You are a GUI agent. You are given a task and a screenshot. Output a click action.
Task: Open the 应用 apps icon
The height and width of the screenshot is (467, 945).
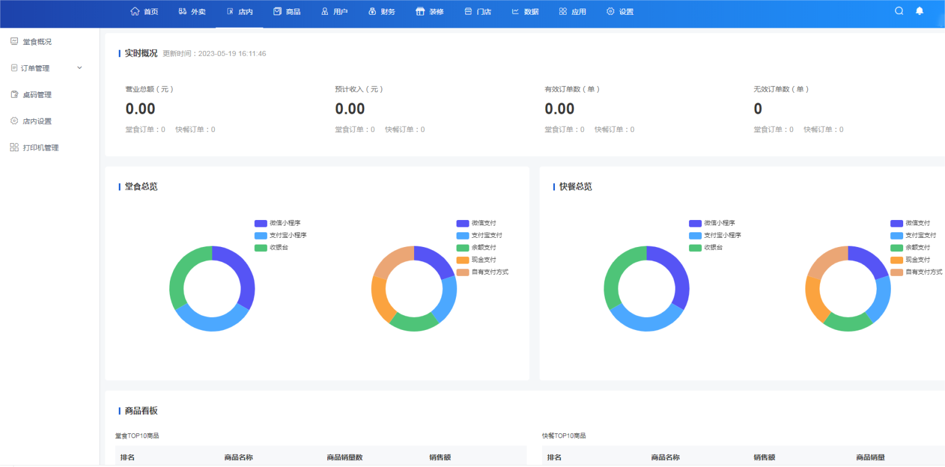pos(562,10)
